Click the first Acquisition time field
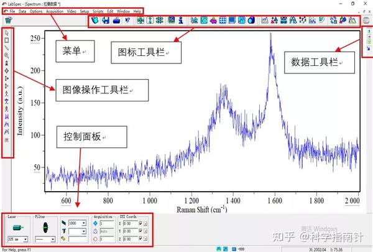373x252 pixels. (107, 223)
